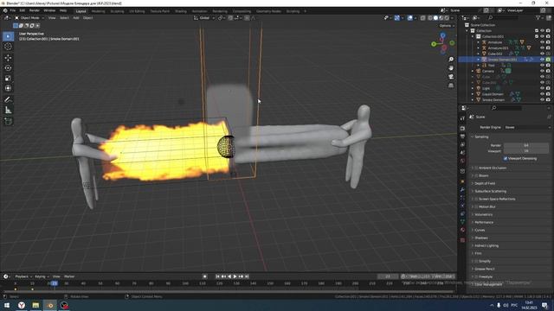Screen dimensions: 554x311
Task: Toggle viewport overlays button
Action: 409,17
